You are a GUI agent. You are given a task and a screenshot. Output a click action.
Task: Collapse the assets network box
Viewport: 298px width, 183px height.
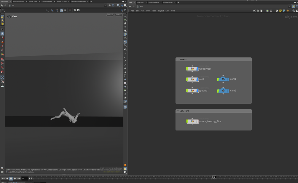point(178,59)
